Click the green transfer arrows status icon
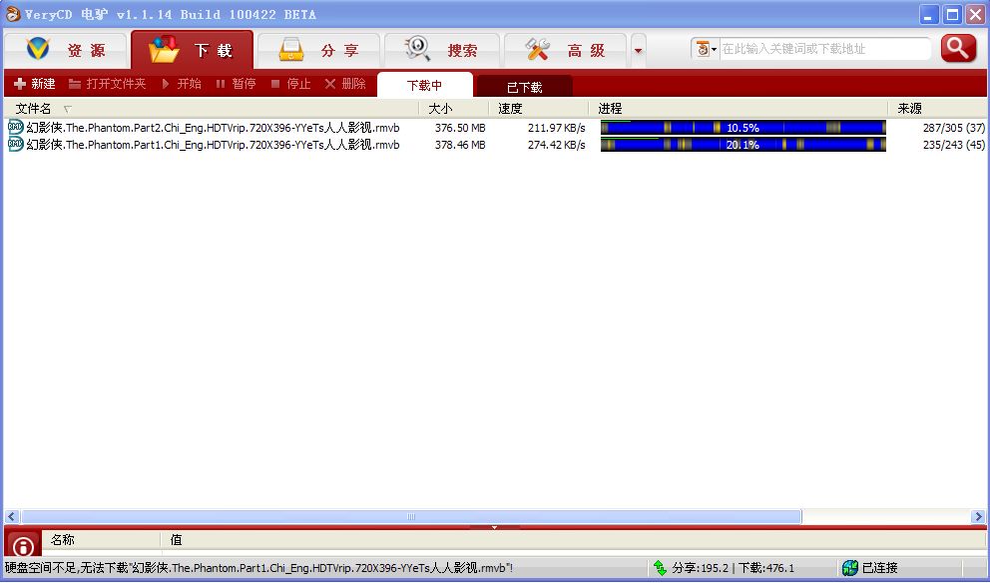990x583 pixels. pos(660,568)
